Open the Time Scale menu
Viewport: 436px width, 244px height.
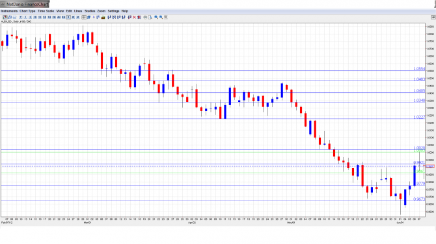click(x=46, y=11)
